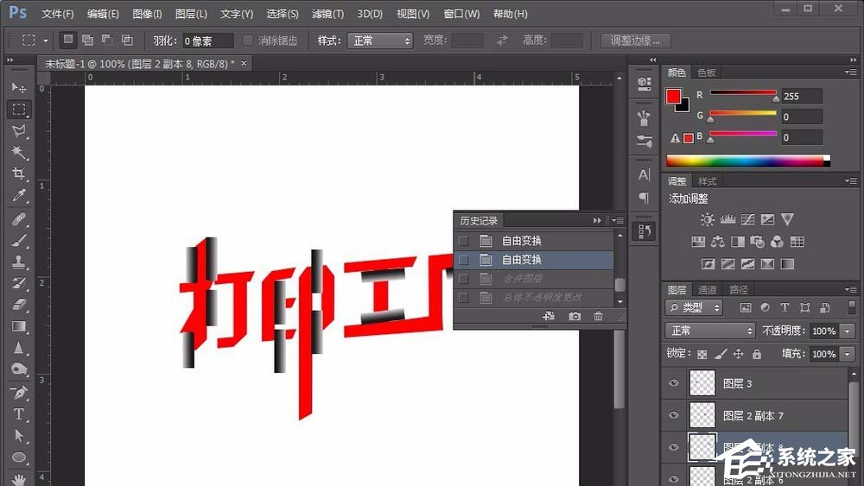
Task: Select the Lasso tool
Action: [19, 131]
